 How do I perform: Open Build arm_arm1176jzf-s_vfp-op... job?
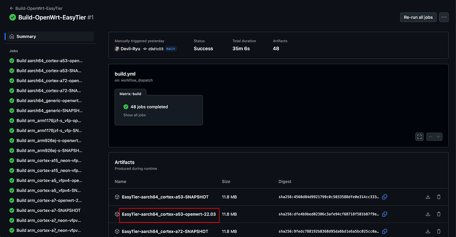point(45,120)
